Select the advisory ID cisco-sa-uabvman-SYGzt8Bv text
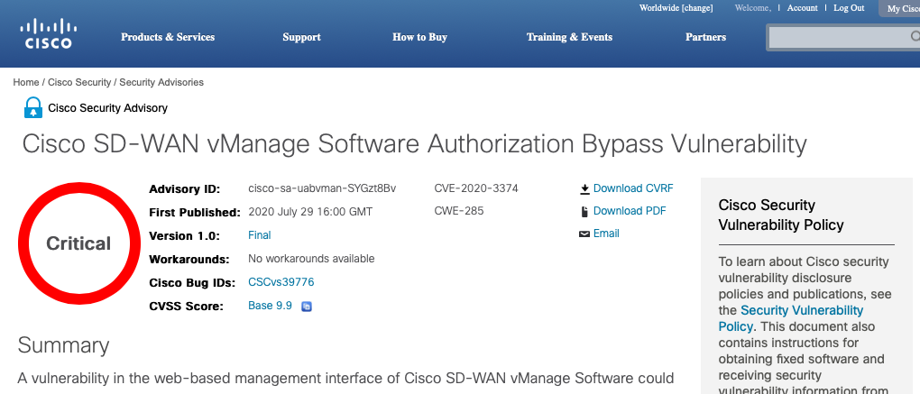The image size is (920, 394). 322,188
